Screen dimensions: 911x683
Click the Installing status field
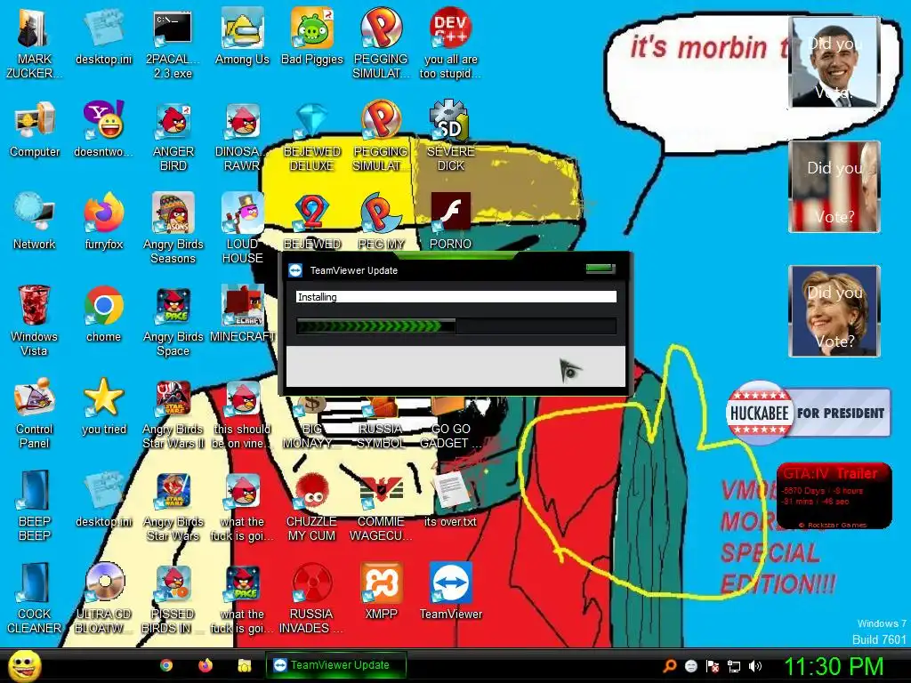(456, 297)
